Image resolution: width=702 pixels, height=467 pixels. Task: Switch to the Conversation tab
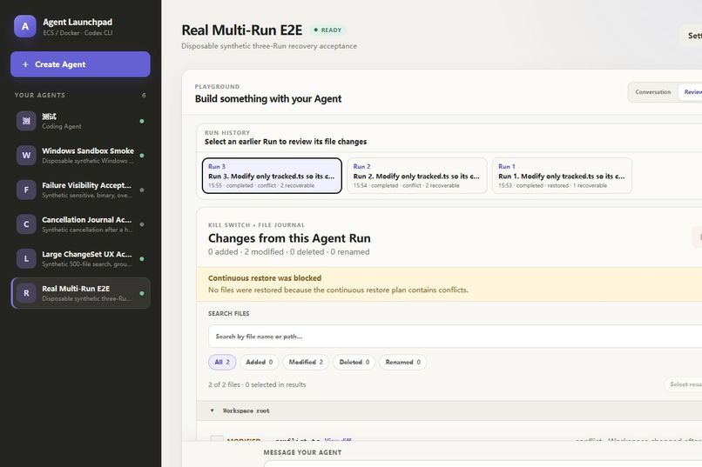(652, 92)
